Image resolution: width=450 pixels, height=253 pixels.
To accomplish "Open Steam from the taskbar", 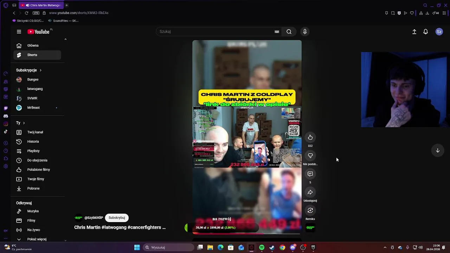I will [x=272, y=247].
